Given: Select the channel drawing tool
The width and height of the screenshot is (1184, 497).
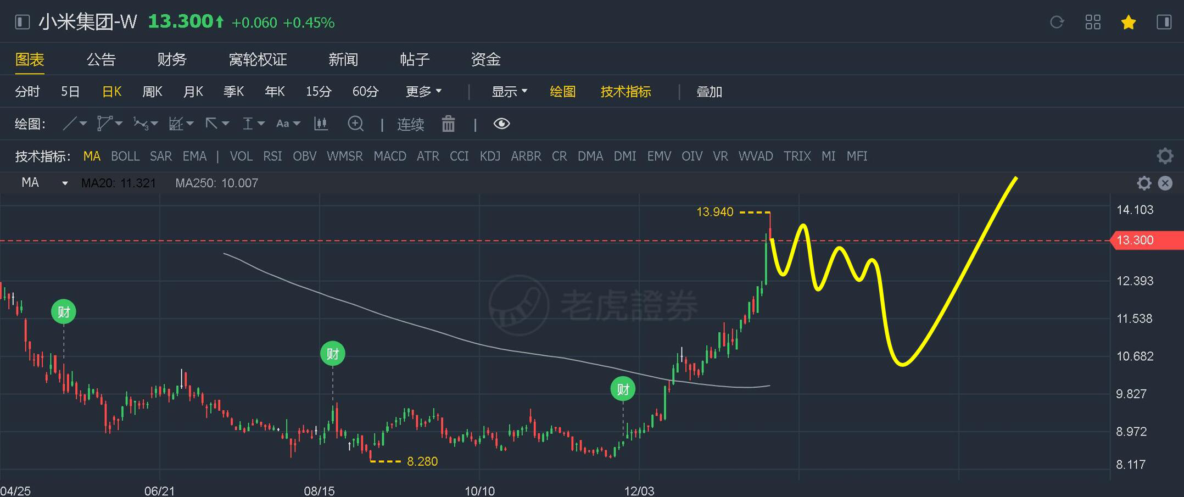Looking at the screenshot, I should (x=104, y=124).
